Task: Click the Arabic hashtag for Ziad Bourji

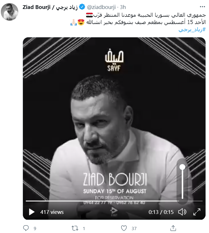Action: click(192, 30)
